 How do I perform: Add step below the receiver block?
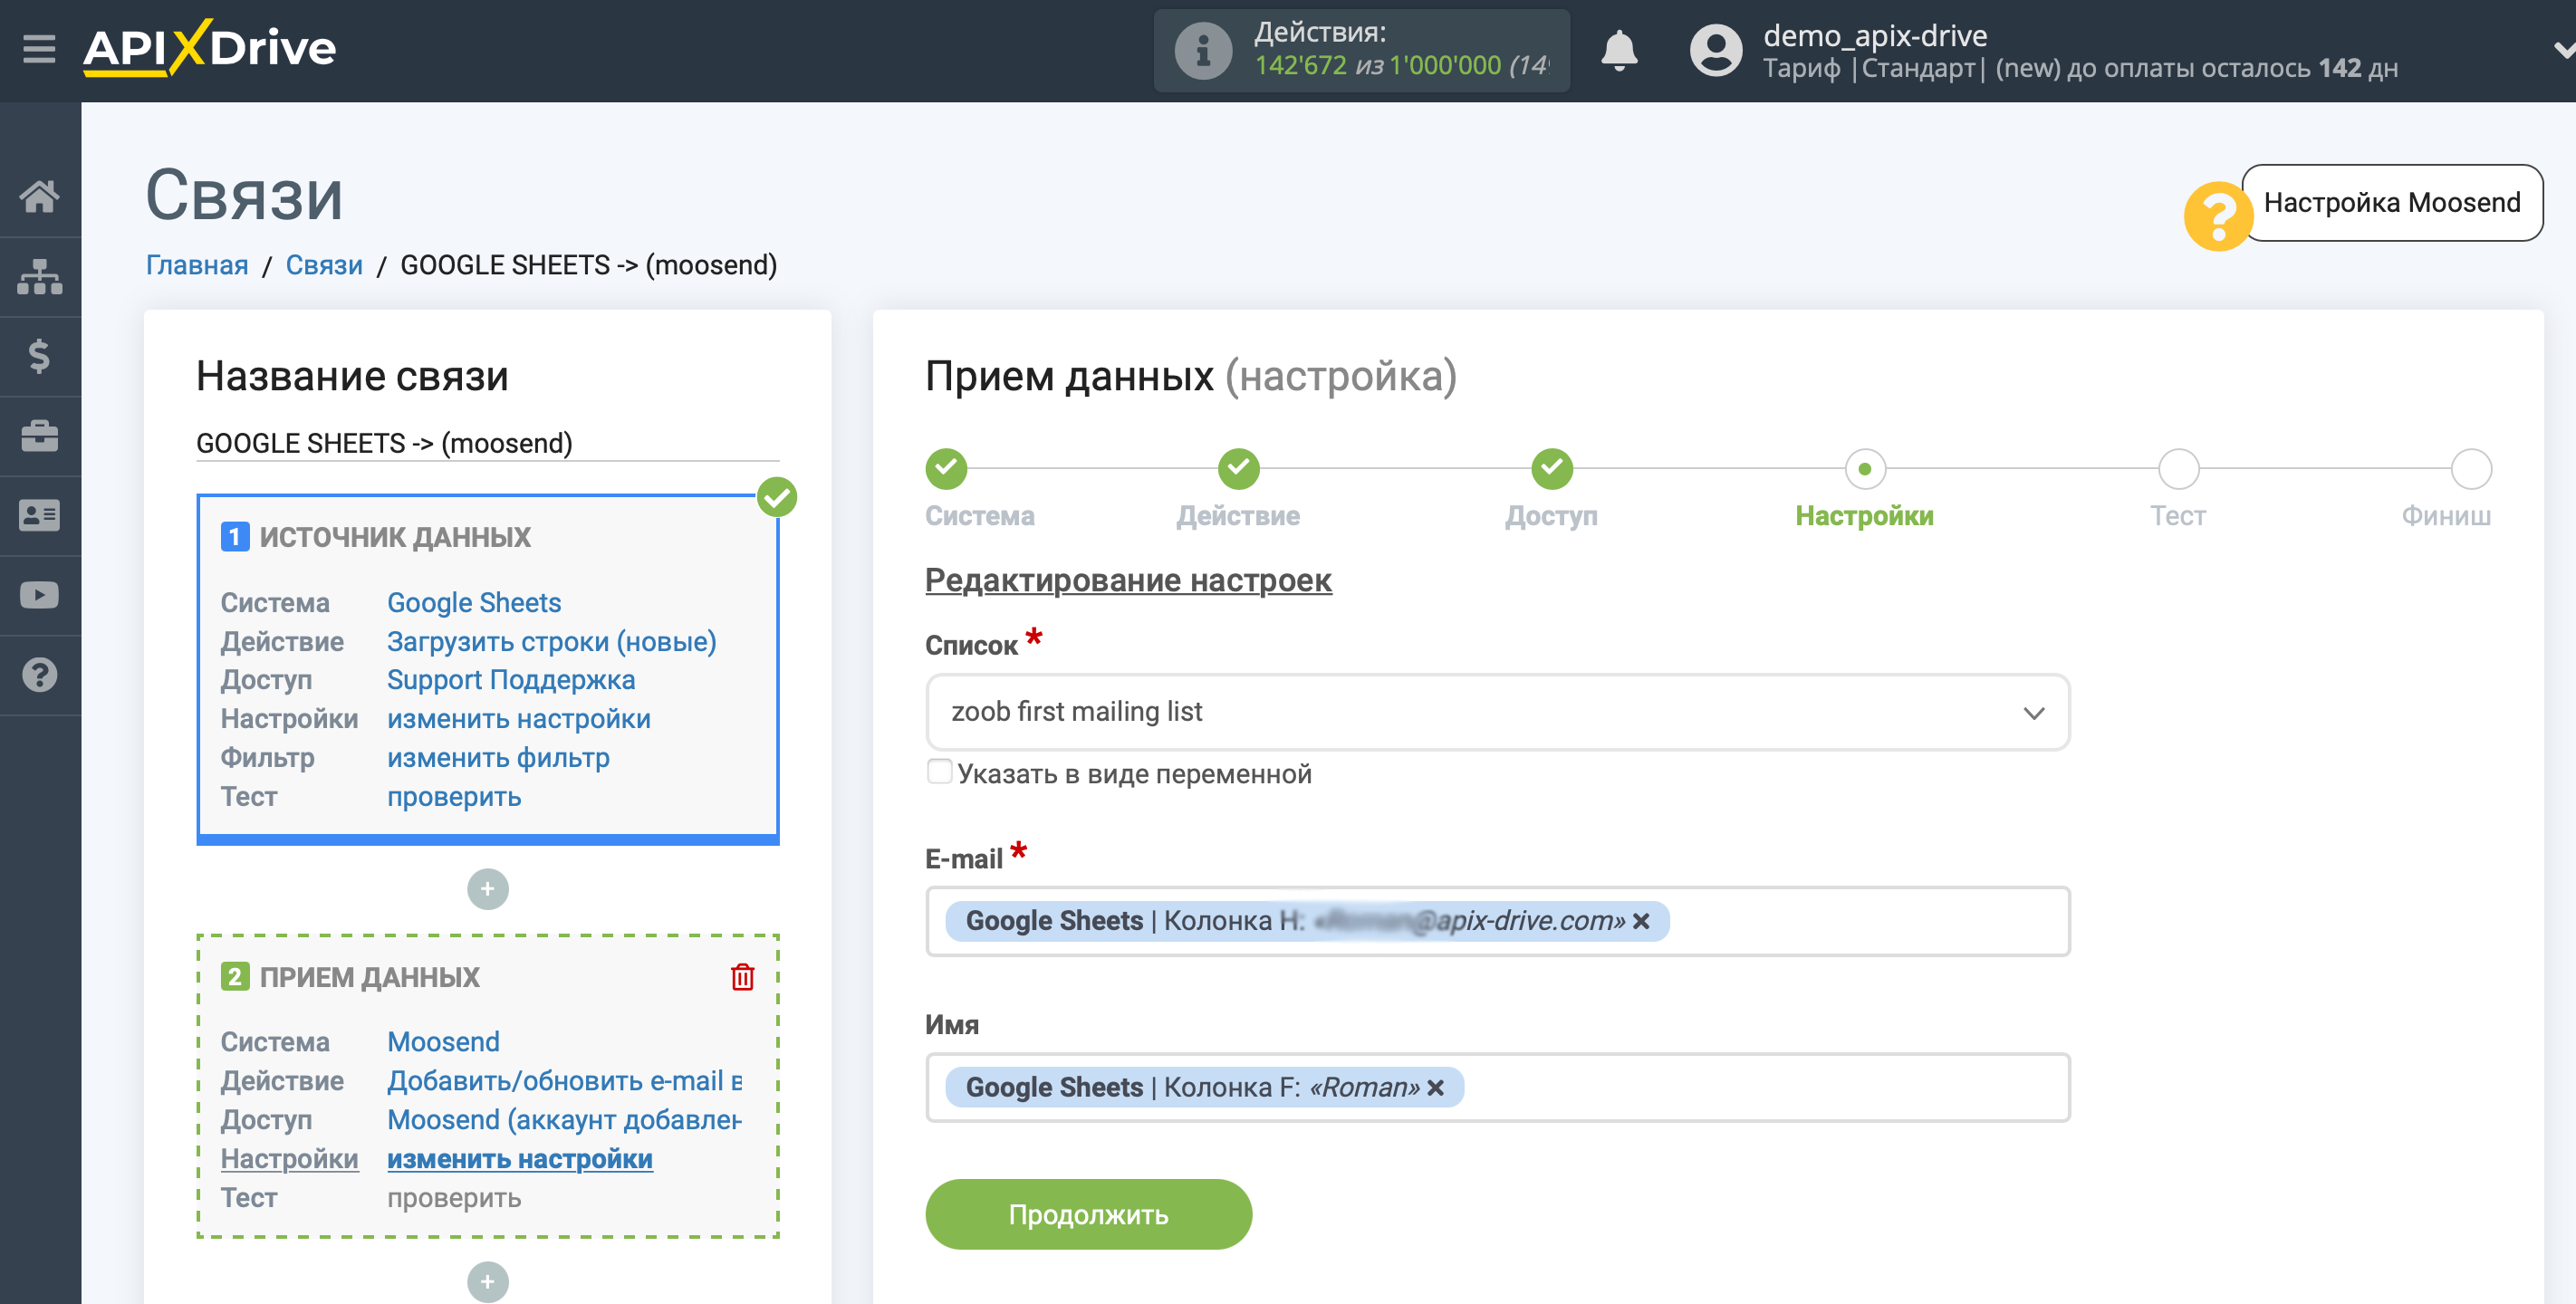(x=487, y=1282)
